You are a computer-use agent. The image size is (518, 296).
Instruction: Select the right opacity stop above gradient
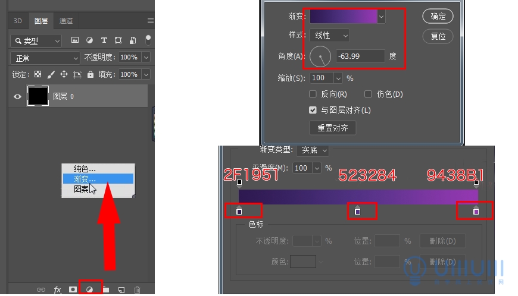click(x=476, y=183)
